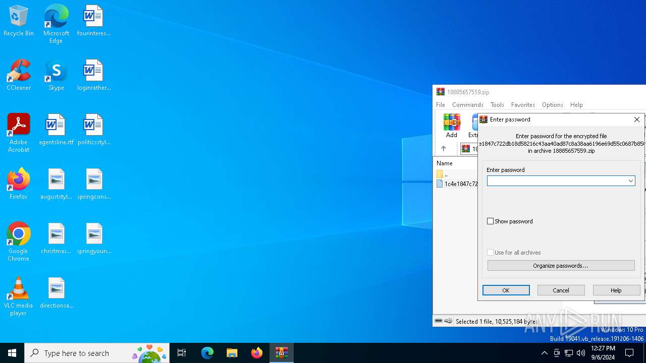The width and height of the screenshot is (646, 363).
Task: Select the springyoun image file icon
Action: point(93,239)
